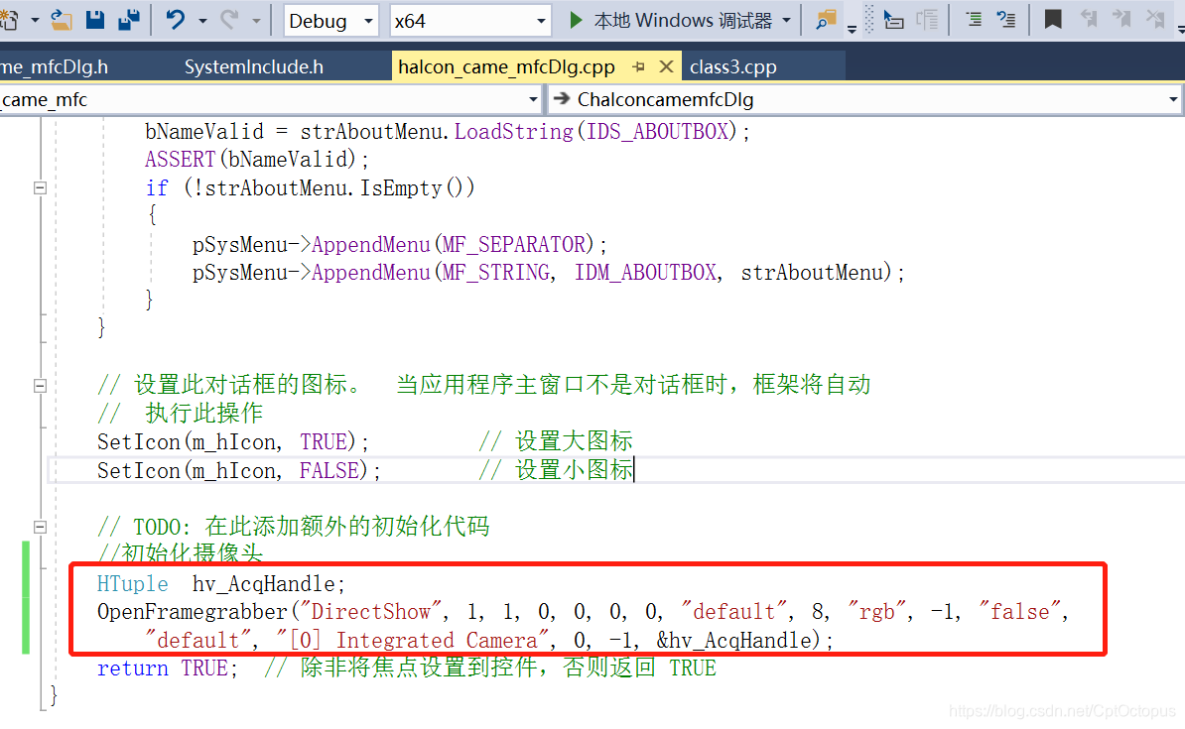Click the New Project toolbar icon

(x=8, y=20)
